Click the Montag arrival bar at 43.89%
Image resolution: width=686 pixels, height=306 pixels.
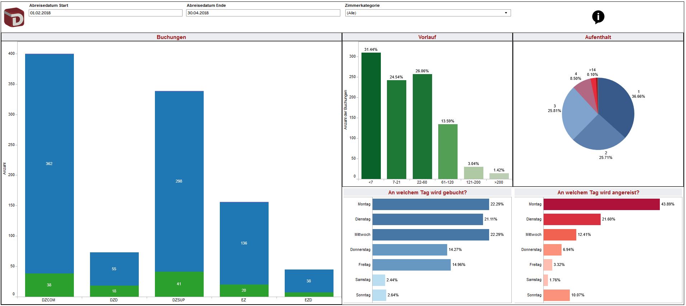pyautogui.click(x=601, y=204)
